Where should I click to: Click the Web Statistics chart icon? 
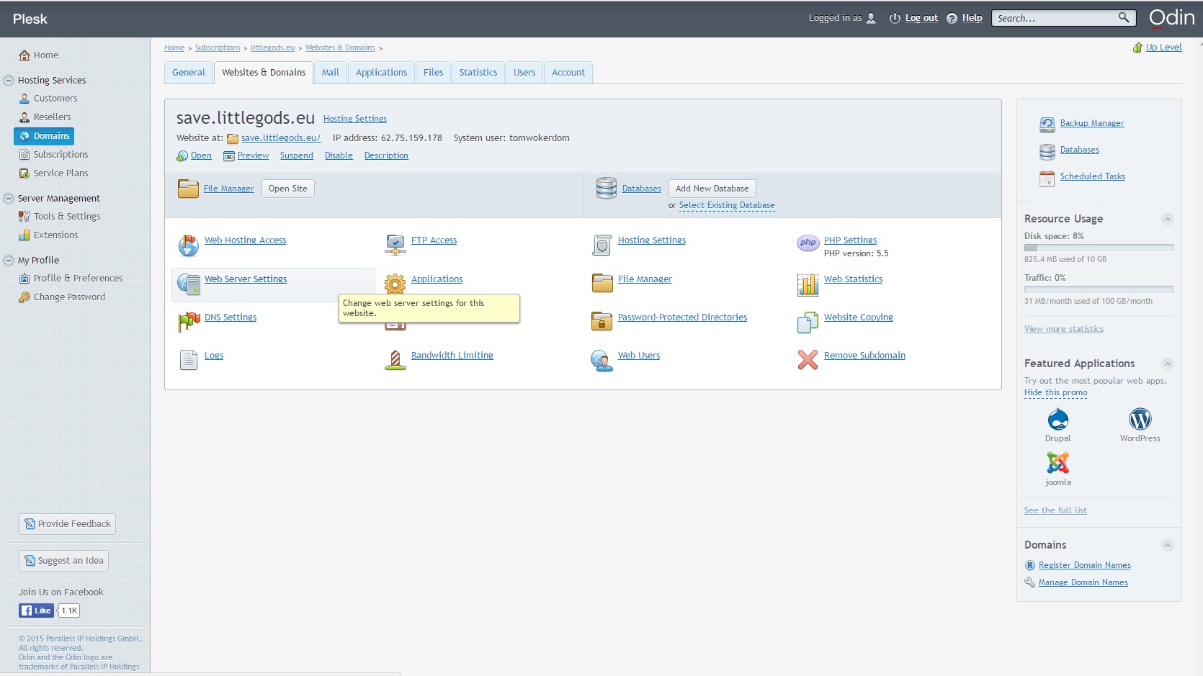click(x=808, y=284)
